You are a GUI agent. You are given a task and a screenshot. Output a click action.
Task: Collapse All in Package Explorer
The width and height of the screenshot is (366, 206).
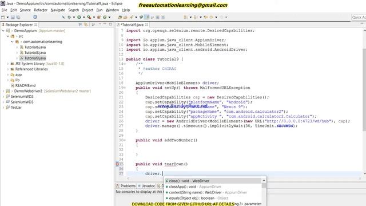tap(81, 25)
